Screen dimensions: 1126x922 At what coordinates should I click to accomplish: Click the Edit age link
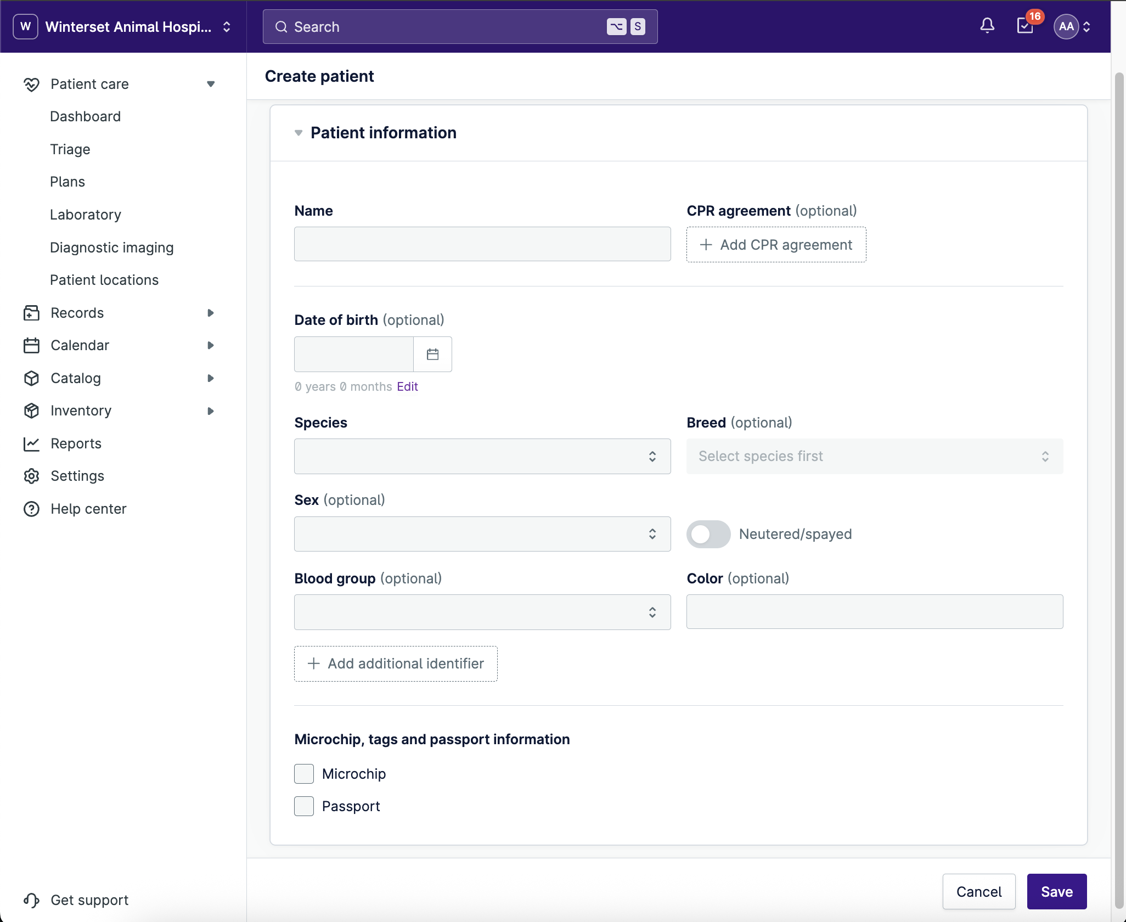coord(407,386)
